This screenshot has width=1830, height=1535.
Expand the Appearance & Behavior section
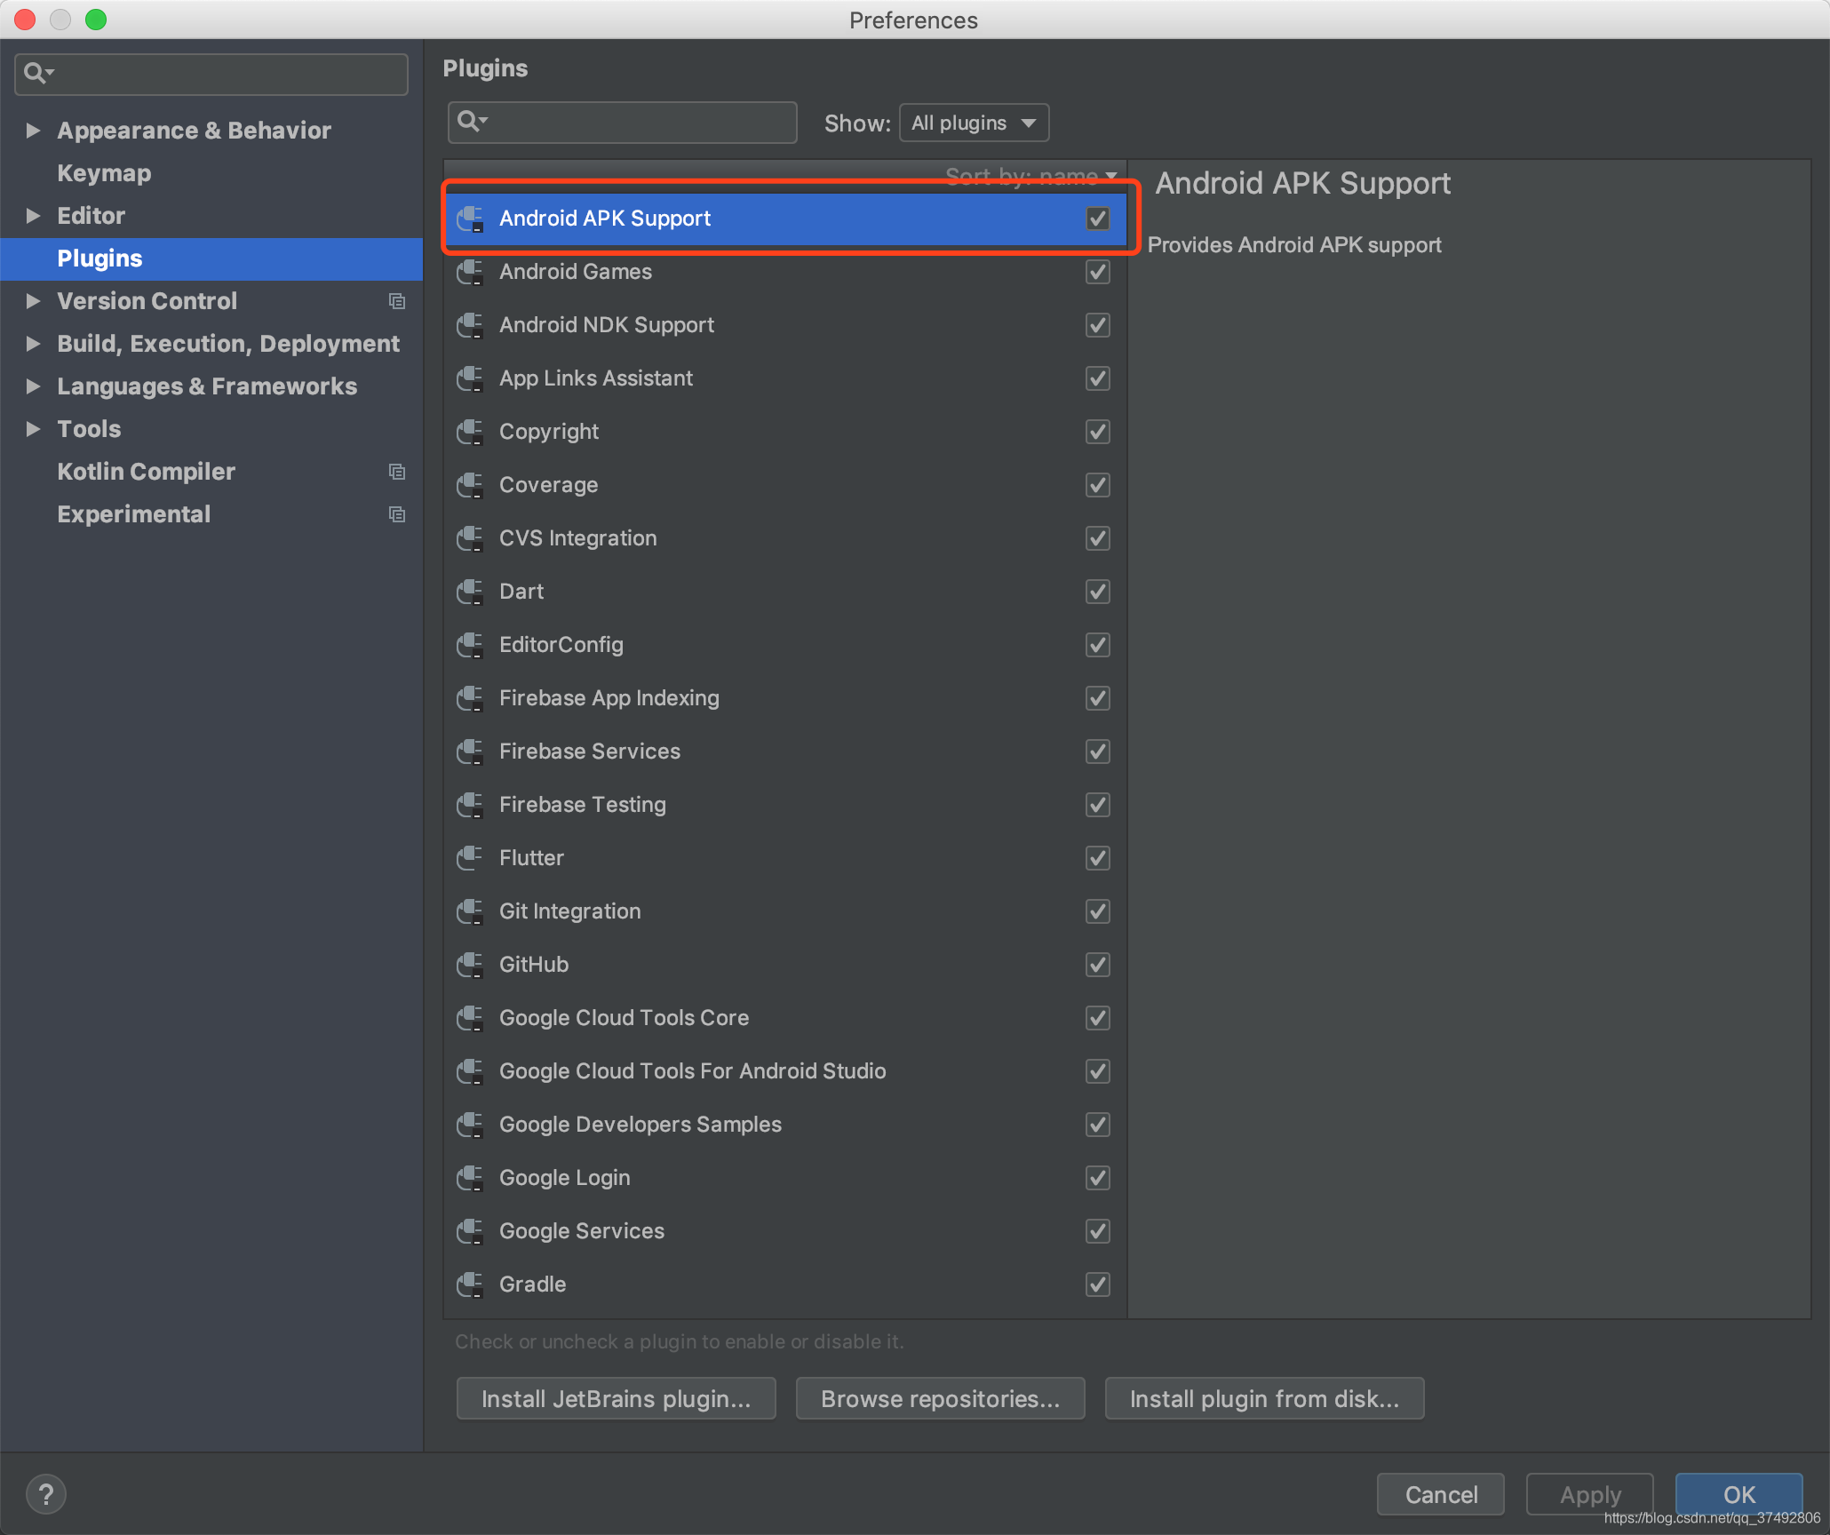point(33,130)
